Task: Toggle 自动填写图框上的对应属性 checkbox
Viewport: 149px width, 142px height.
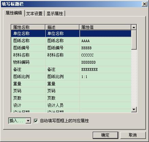Action: pos(36,121)
